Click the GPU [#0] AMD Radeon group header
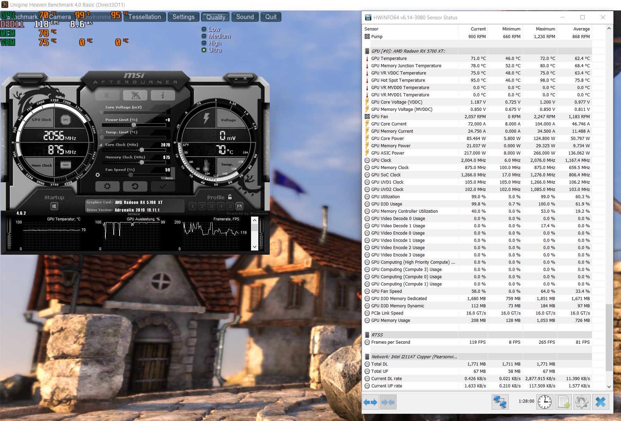The image size is (621, 421). click(477, 51)
